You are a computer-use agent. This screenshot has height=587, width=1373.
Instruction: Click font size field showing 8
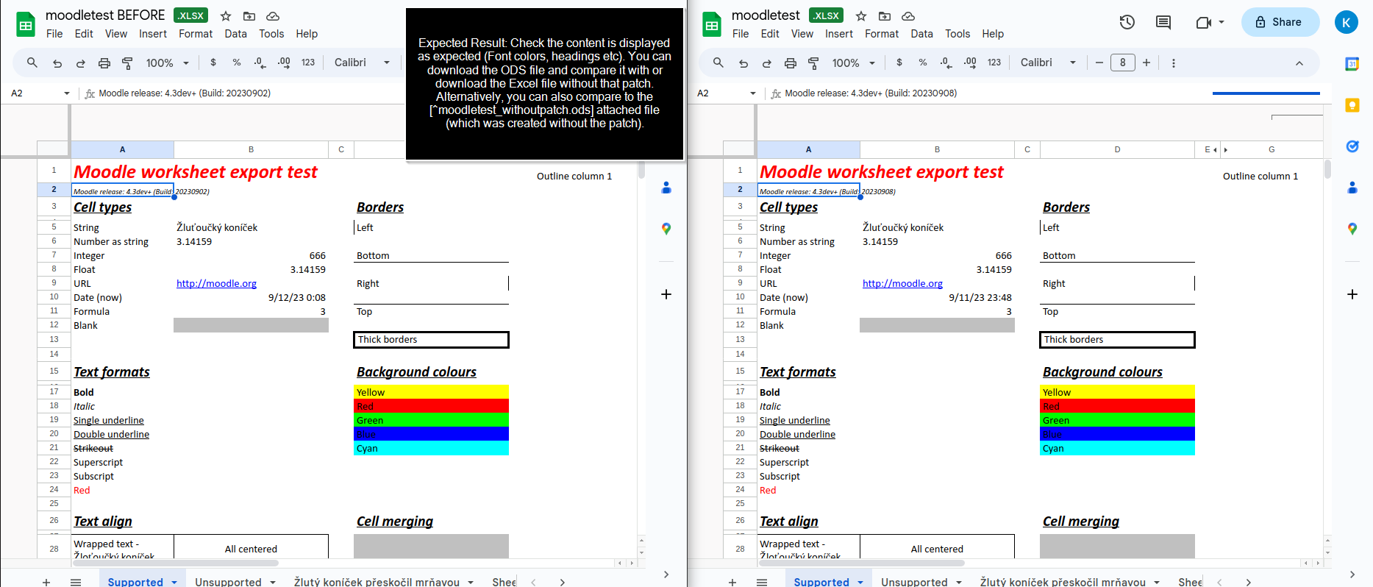(x=1123, y=63)
